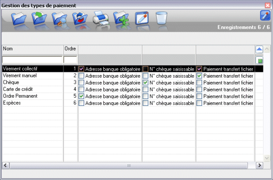Click order value 4 of Carte de crédit

pyautogui.click(x=75, y=89)
